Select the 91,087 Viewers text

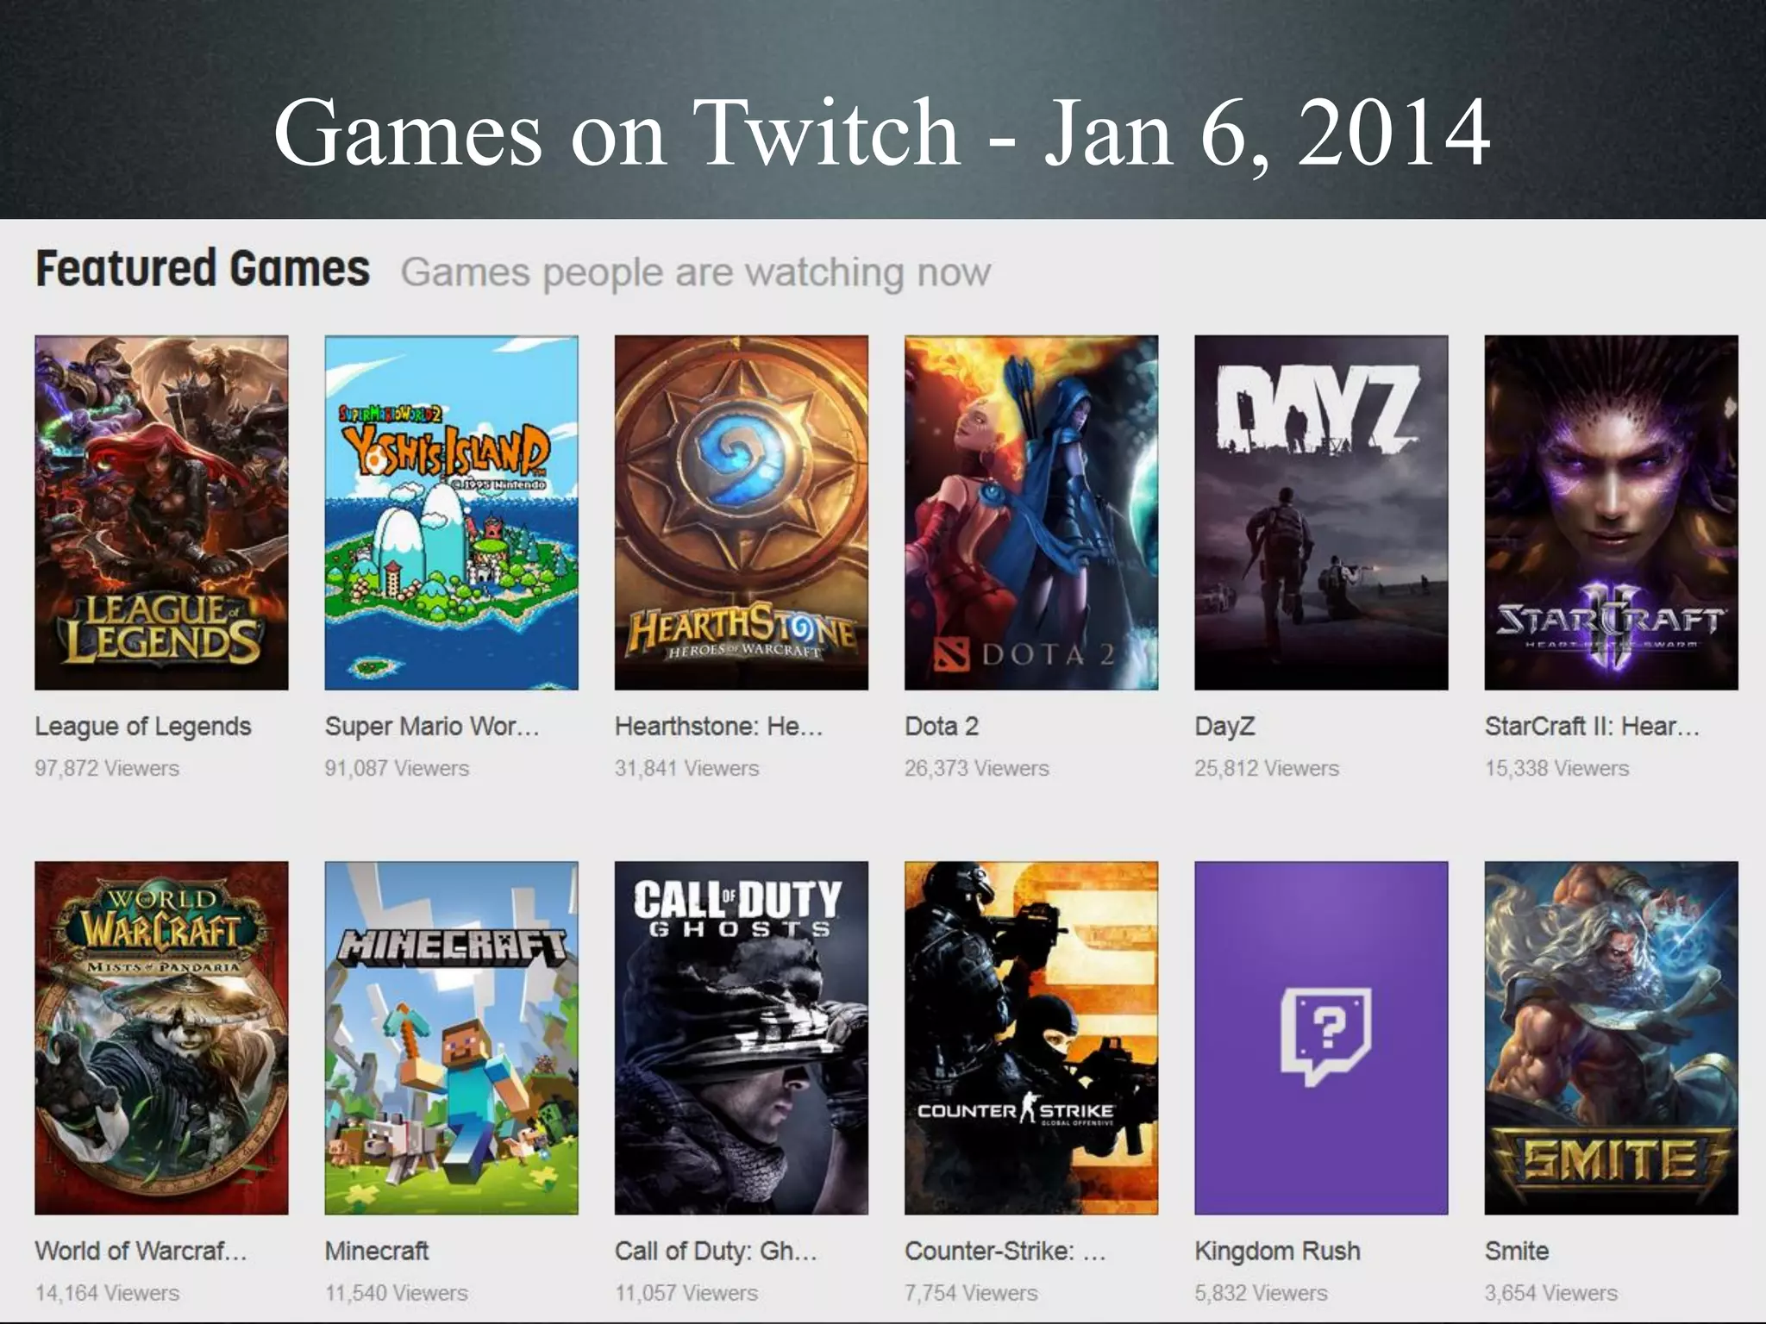tap(397, 768)
